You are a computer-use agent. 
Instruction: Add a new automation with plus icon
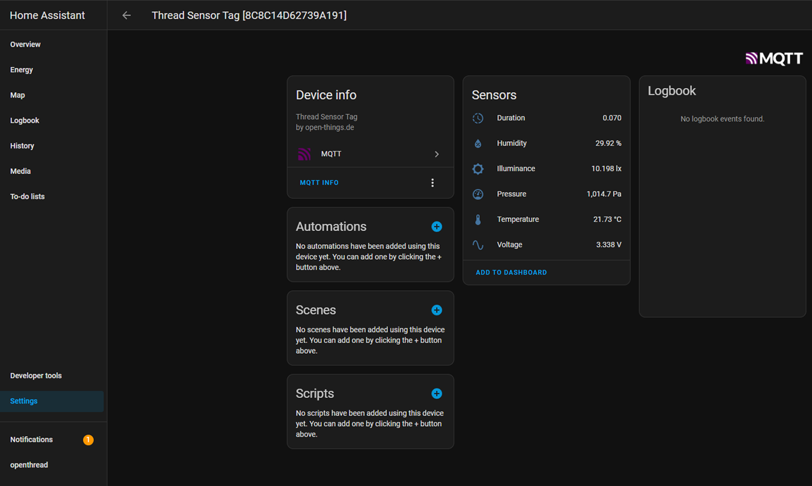tap(437, 227)
